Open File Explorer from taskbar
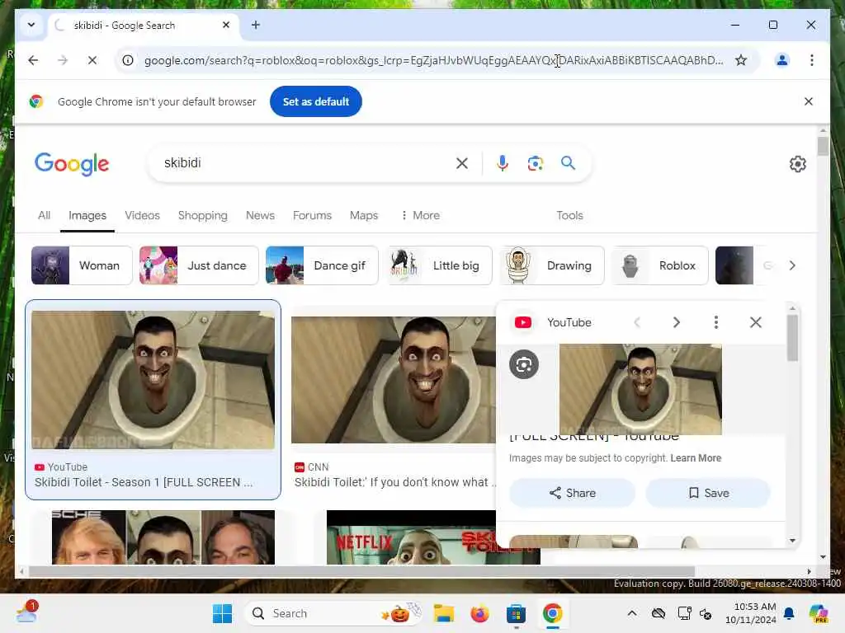Viewport: 845px width, 633px height. click(x=444, y=613)
